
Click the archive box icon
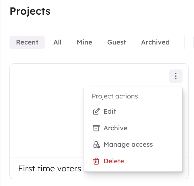pos(96,128)
